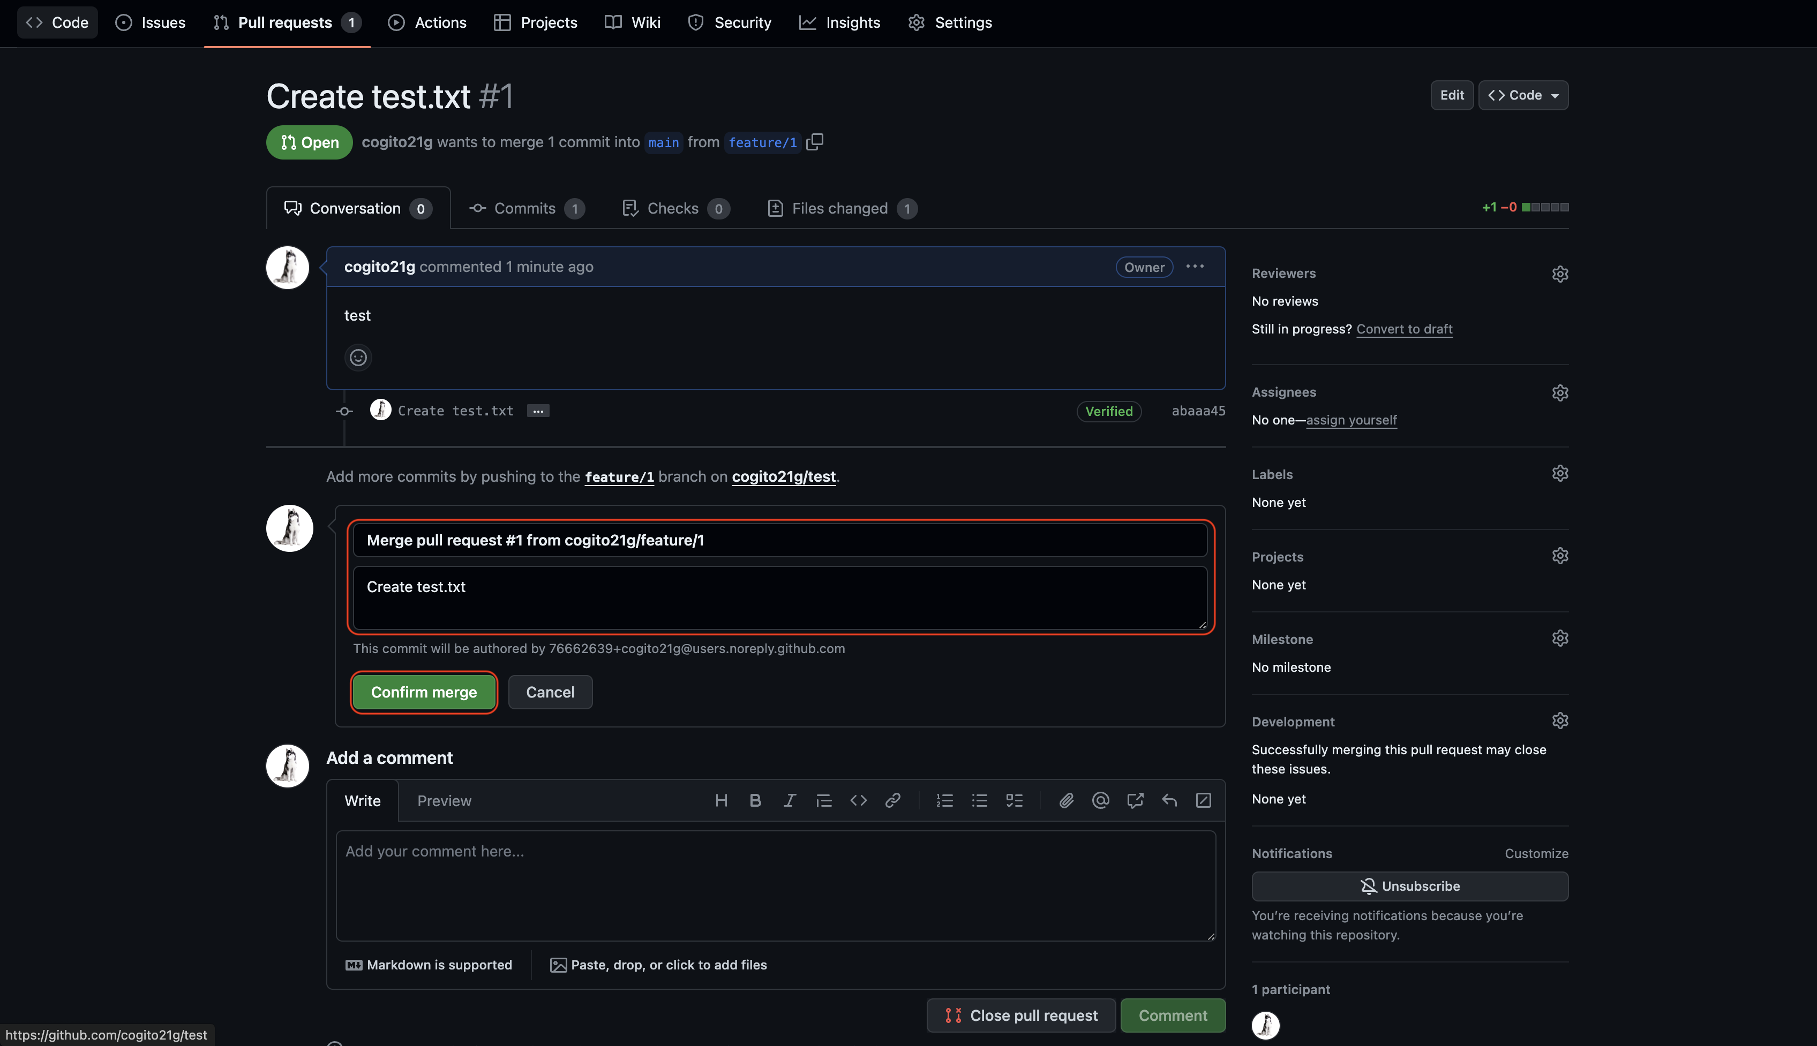
Task: Insert a code snippet icon
Action: tap(858, 800)
